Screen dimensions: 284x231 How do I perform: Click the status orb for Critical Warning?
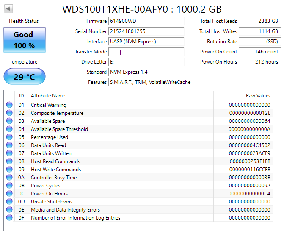tap(9, 105)
